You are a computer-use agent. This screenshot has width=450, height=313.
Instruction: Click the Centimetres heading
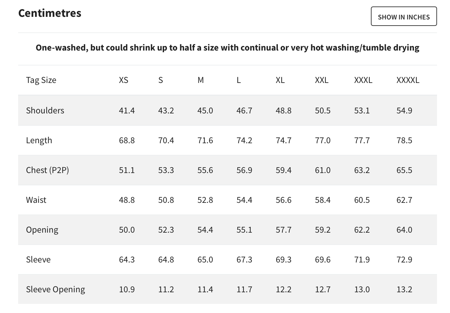coord(50,13)
